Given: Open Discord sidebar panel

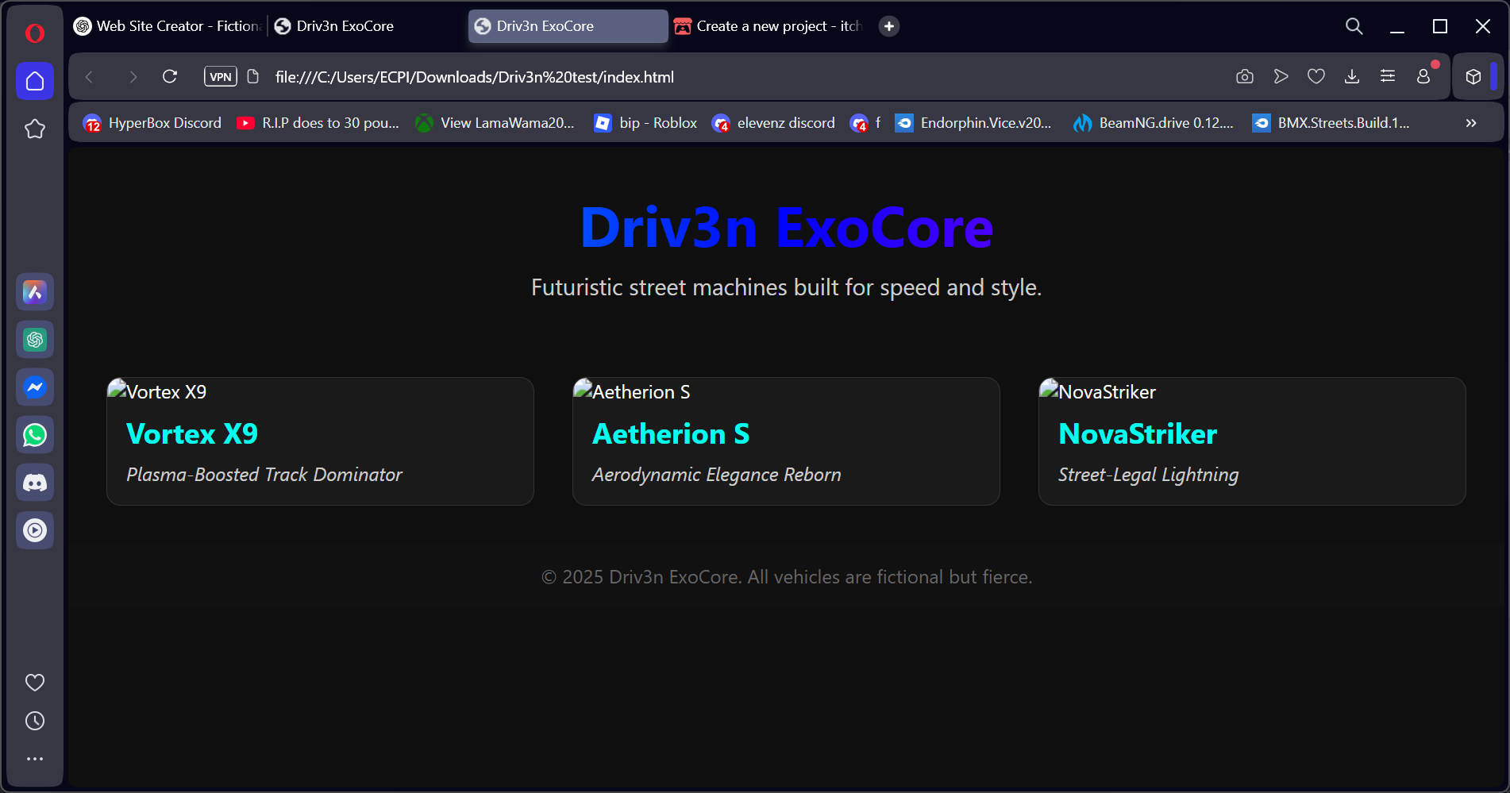Looking at the screenshot, I should point(35,483).
